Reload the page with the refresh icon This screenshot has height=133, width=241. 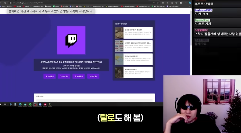click(5, 3)
